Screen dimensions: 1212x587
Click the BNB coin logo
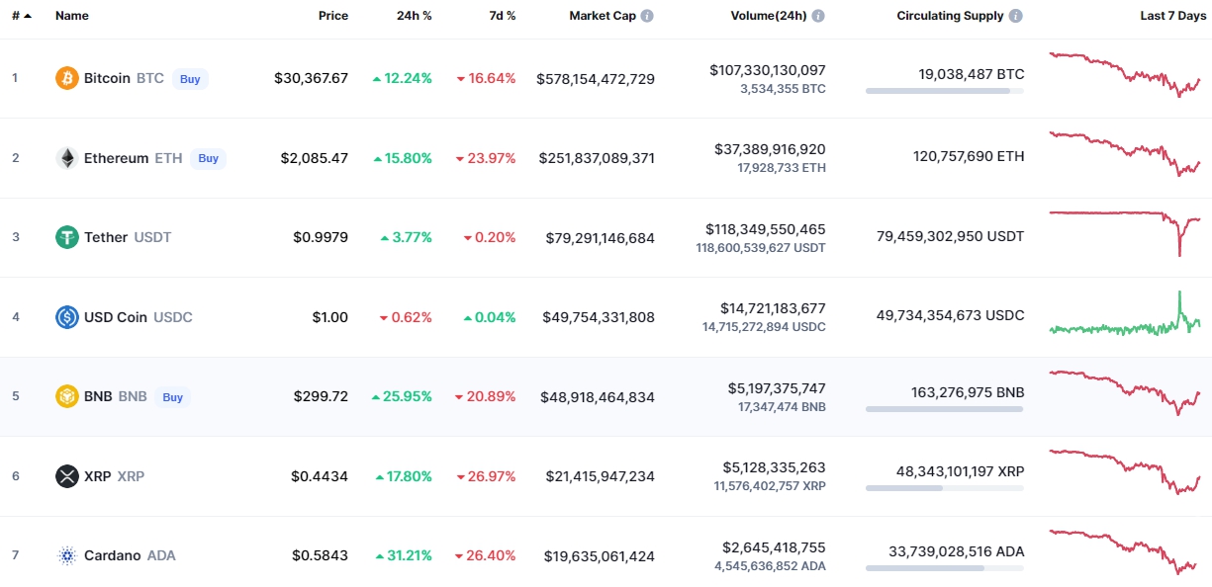click(x=67, y=396)
